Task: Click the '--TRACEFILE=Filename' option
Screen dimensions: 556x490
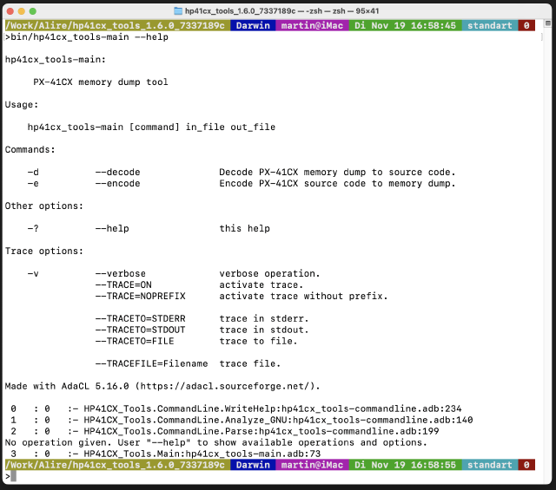Action: 151,363
